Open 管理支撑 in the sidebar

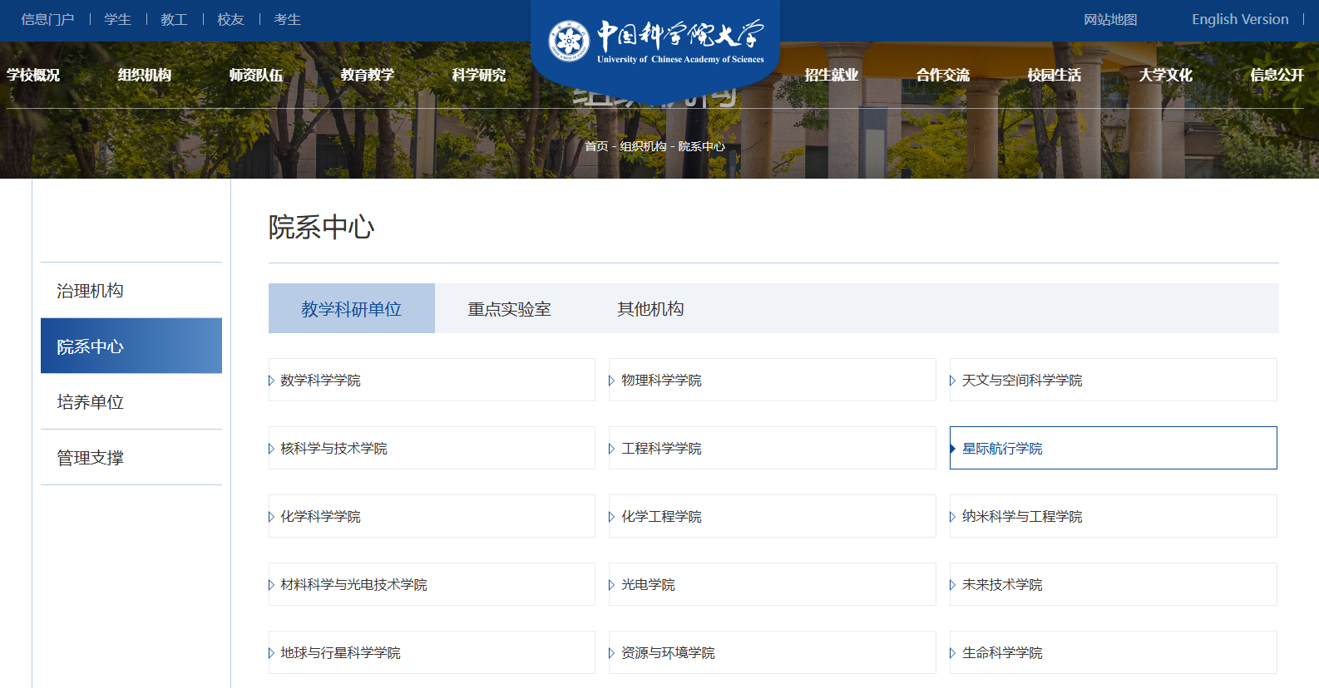[90, 458]
